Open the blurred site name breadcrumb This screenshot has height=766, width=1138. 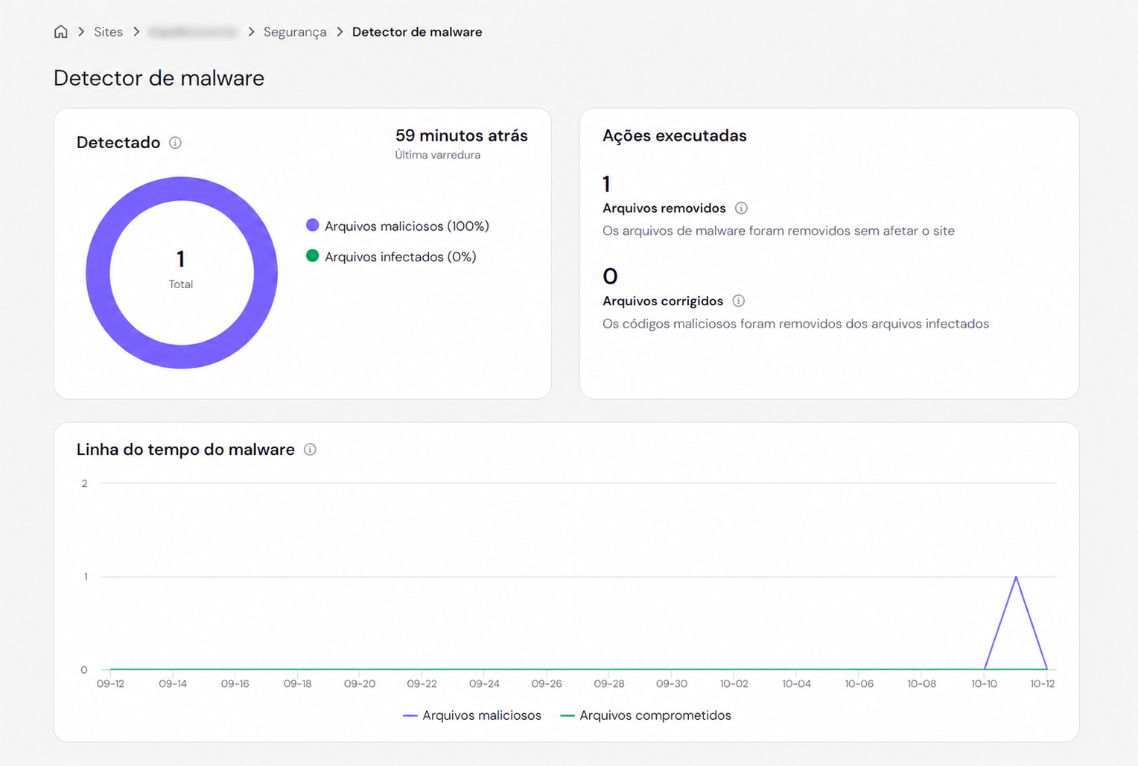(x=192, y=32)
